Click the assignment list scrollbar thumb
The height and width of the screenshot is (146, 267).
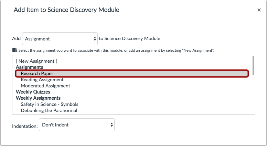[253, 65]
